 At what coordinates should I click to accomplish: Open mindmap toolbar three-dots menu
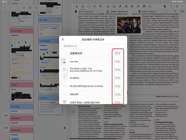[43, 8]
